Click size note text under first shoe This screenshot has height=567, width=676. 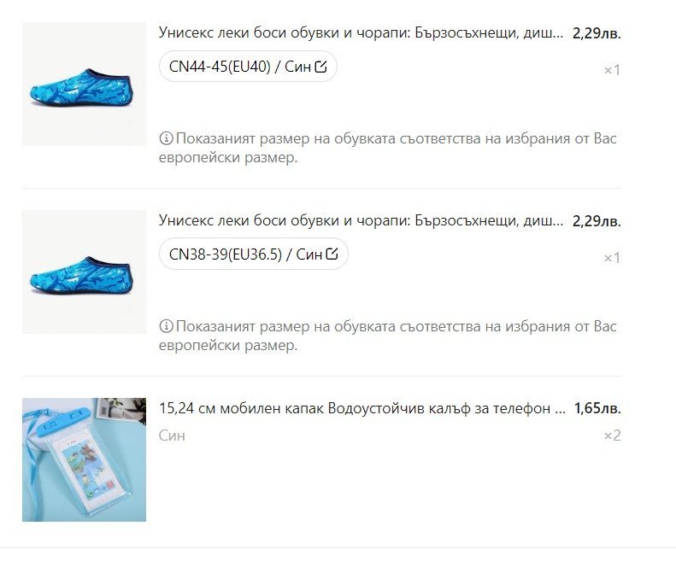[388, 148]
